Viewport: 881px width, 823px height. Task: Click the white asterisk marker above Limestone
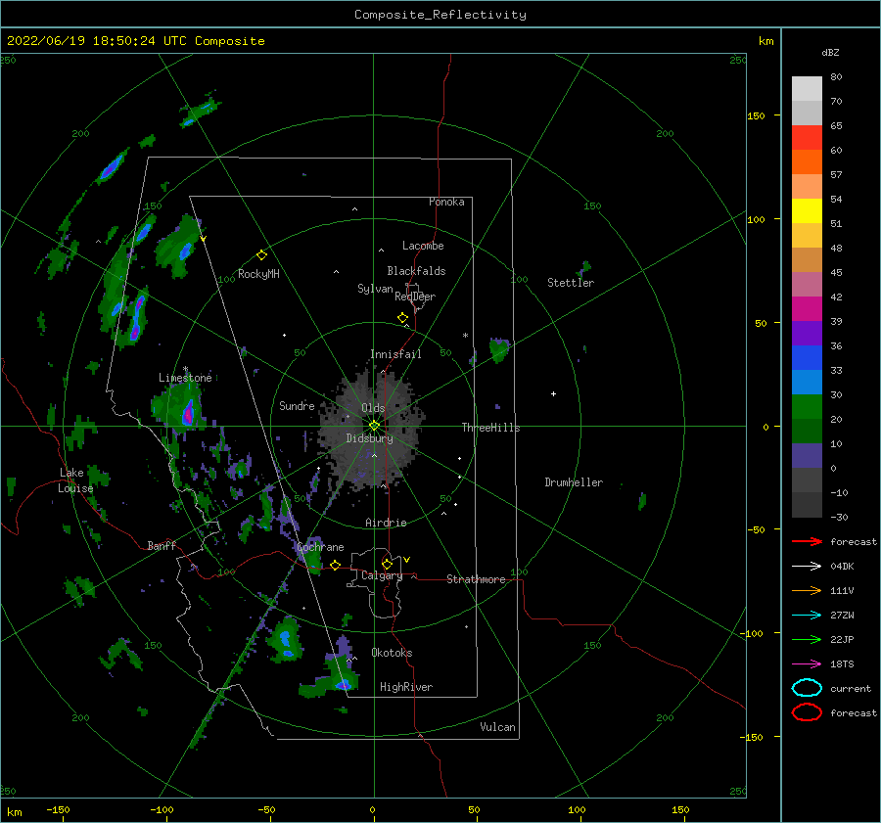pyautogui.click(x=185, y=369)
